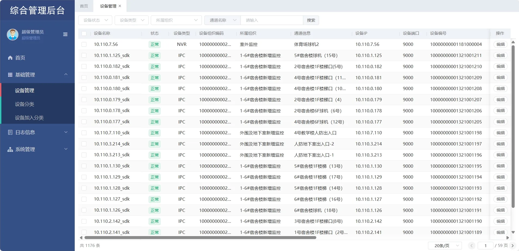Click 编辑 for device 10.110.7.56
The width and height of the screenshot is (519, 251).
pyautogui.click(x=501, y=44)
